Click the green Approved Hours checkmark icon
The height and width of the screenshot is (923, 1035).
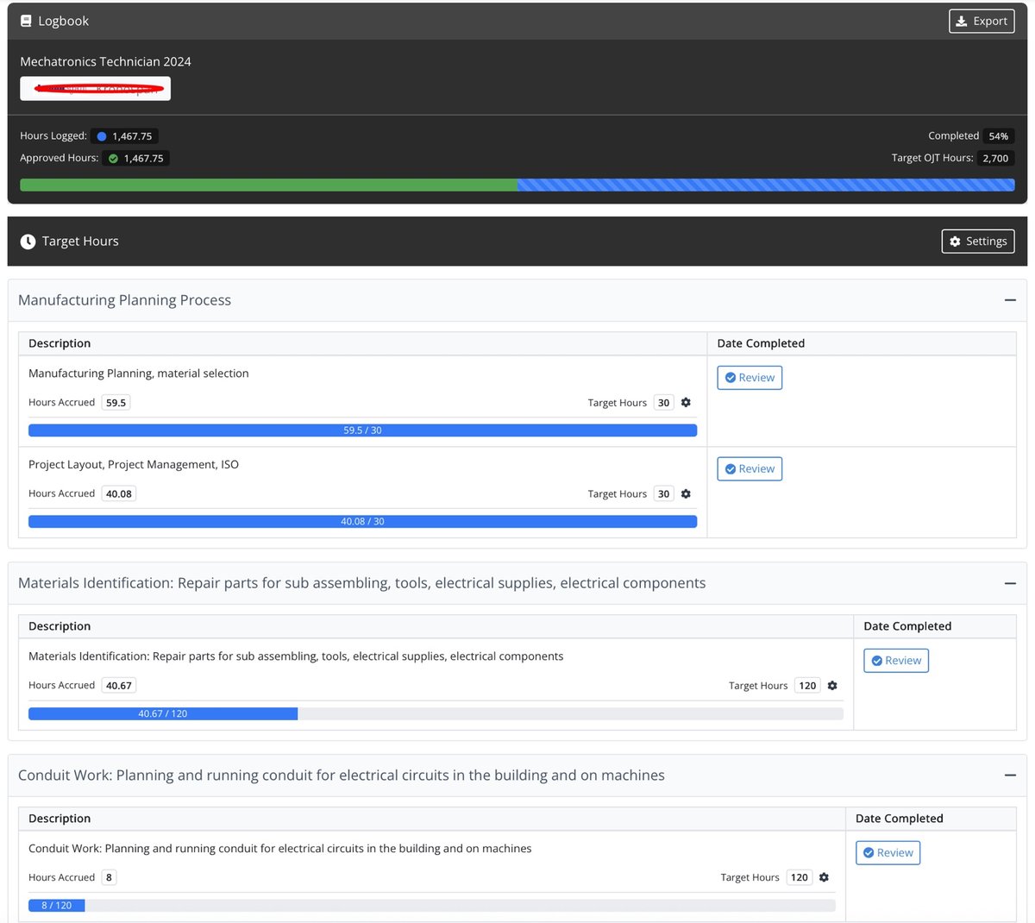[x=113, y=159]
